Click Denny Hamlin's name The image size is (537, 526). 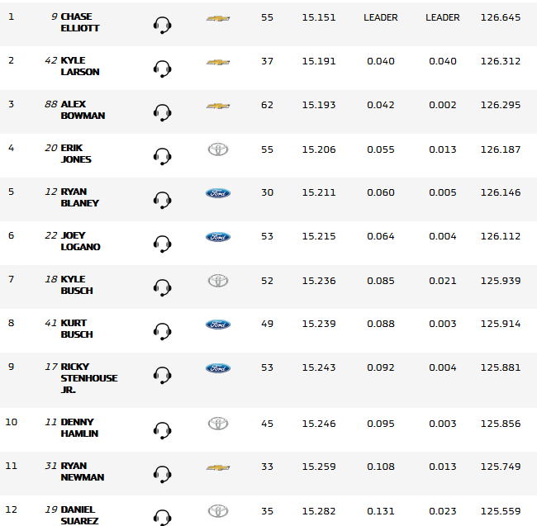tap(79, 428)
